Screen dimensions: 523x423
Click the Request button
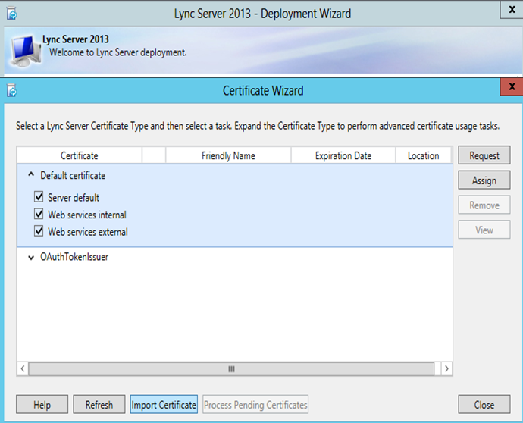coord(484,155)
